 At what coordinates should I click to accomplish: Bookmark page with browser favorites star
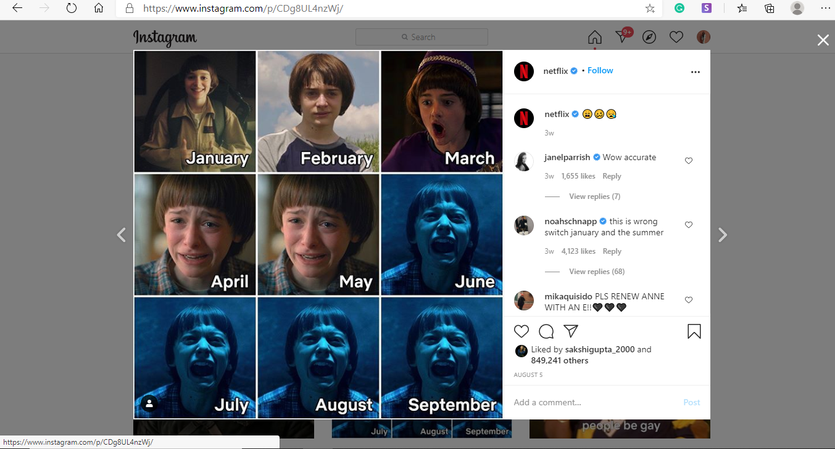650,8
